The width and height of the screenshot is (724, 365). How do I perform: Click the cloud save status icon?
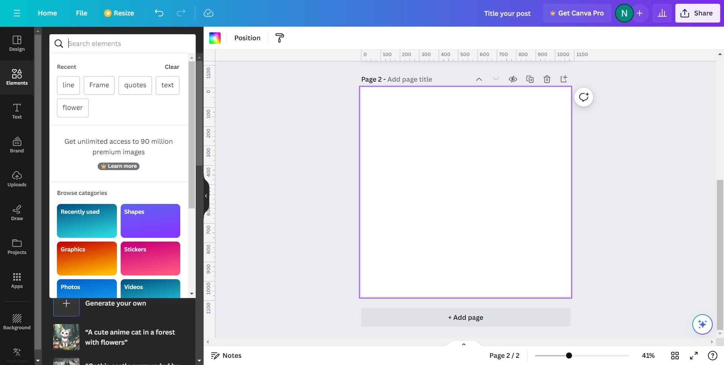[x=208, y=13]
